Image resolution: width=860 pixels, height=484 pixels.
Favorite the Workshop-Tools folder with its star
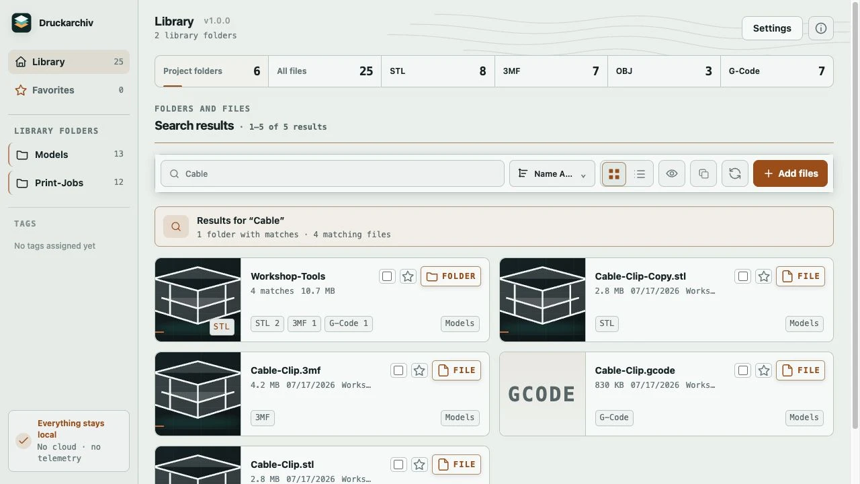pos(408,276)
